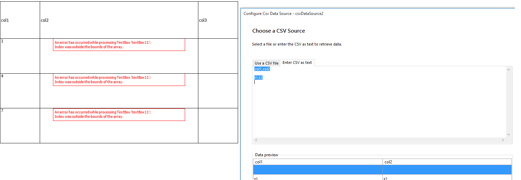The image size is (521, 180).
Task: Select the report cell containing value 7
Action: click(x=20, y=125)
